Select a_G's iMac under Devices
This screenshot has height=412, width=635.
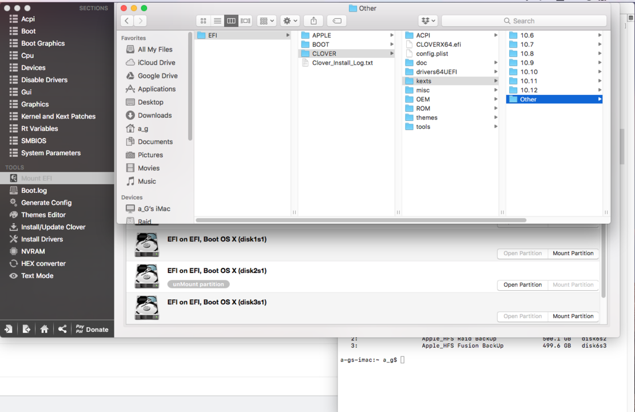[153, 209]
